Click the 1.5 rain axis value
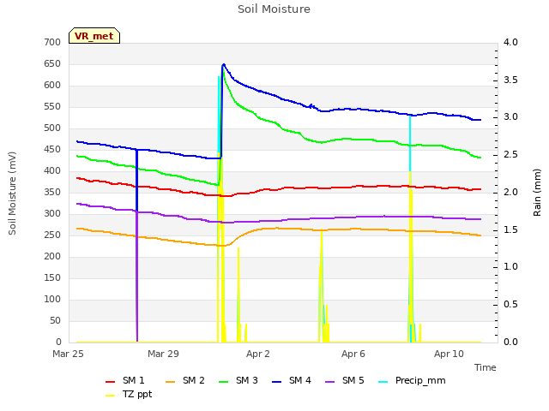This screenshot has width=549, height=411. click(511, 230)
